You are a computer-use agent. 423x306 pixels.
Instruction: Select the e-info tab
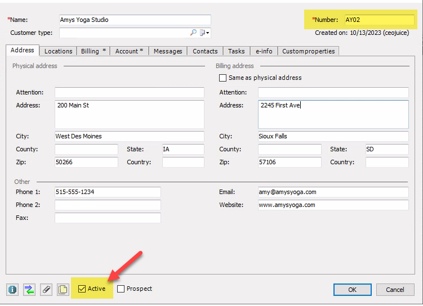click(264, 51)
